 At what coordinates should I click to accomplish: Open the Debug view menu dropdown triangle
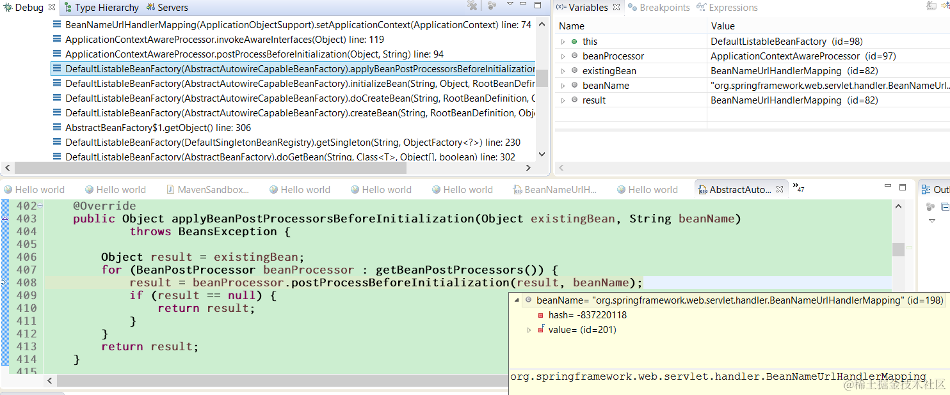[510, 4]
